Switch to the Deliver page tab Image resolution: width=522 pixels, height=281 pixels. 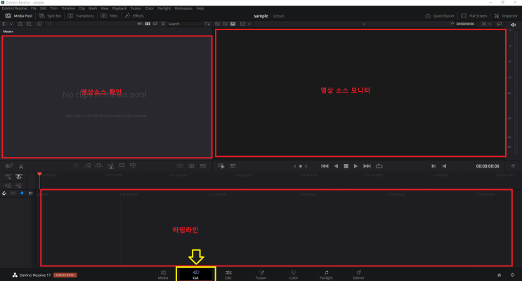coord(358,275)
